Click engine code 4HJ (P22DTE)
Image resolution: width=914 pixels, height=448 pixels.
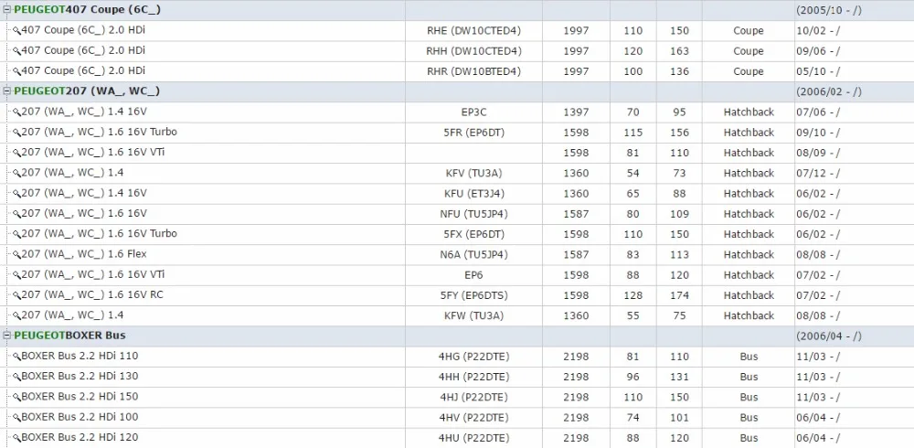coord(473,397)
